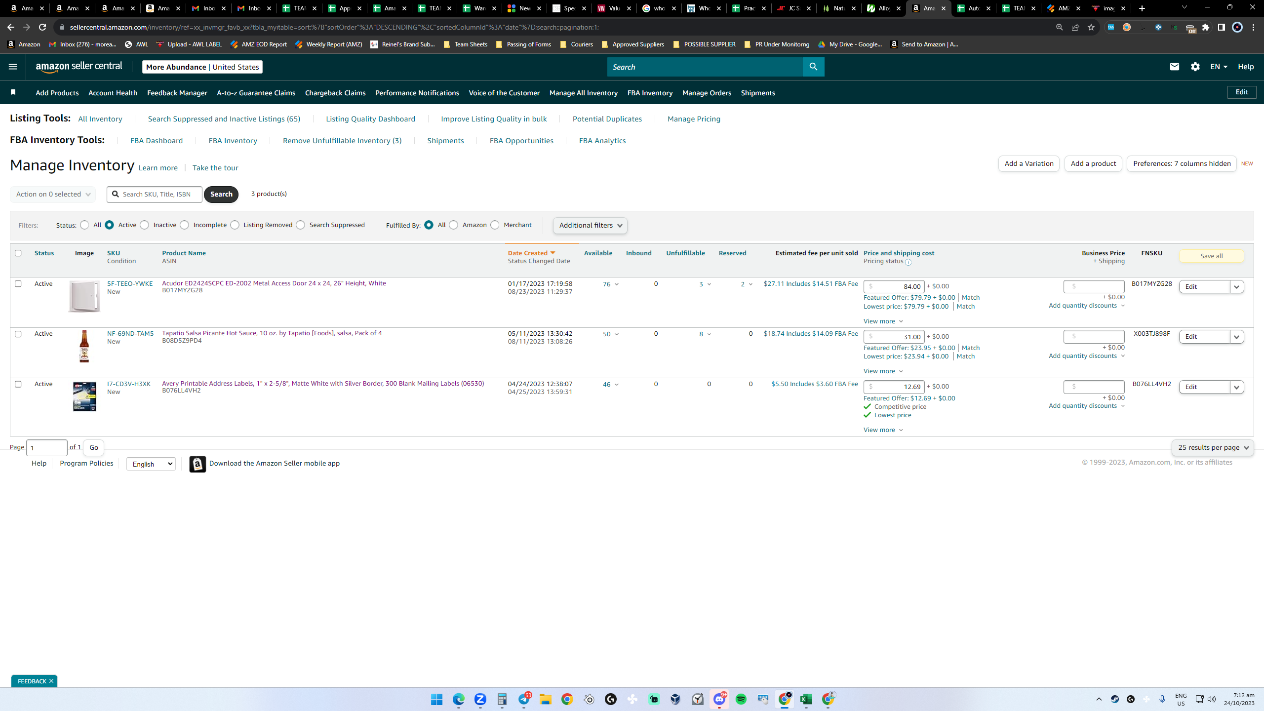The width and height of the screenshot is (1264, 711).
Task: Select checkbox for SKU I7-CD3V-H3XK row
Action: [x=18, y=384]
